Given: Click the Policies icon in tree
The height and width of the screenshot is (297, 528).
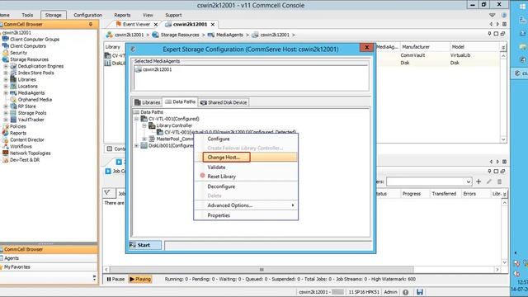Looking at the screenshot, I should coord(6,126).
